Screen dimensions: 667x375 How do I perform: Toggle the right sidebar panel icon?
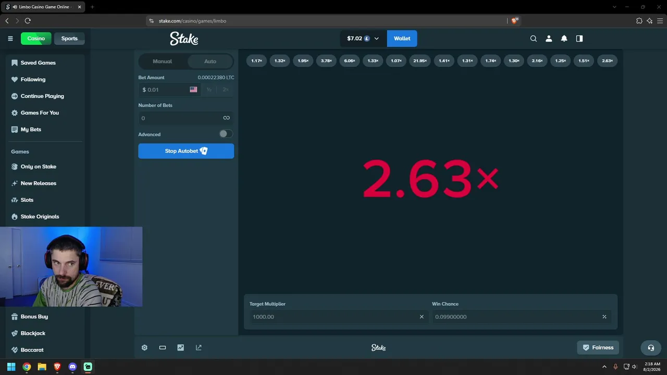coord(579,39)
